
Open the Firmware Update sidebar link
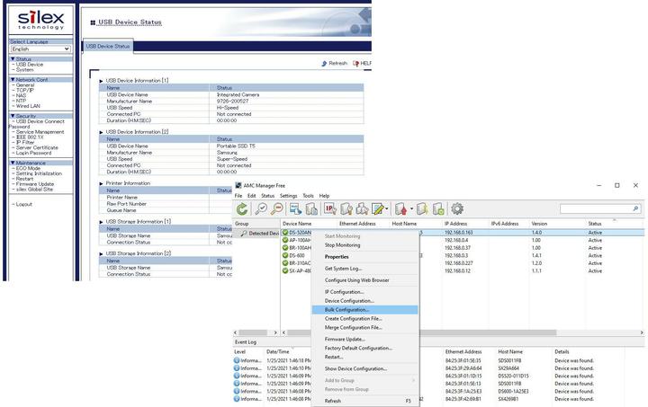coord(35,183)
